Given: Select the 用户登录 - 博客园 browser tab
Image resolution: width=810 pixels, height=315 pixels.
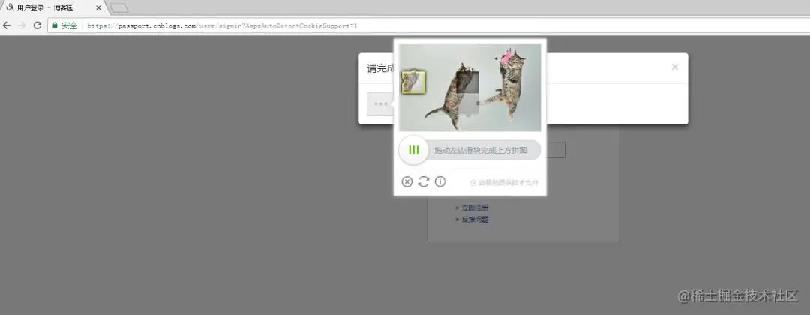Looking at the screenshot, I should (x=52, y=7).
